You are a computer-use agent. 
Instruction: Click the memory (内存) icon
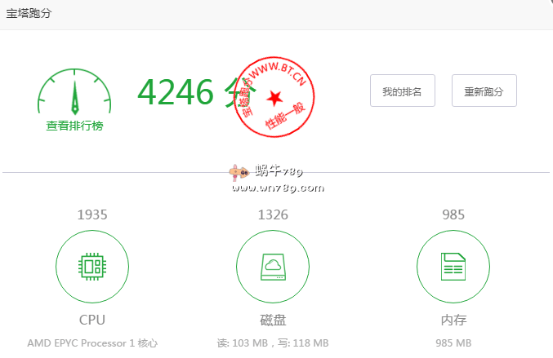point(453,266)
